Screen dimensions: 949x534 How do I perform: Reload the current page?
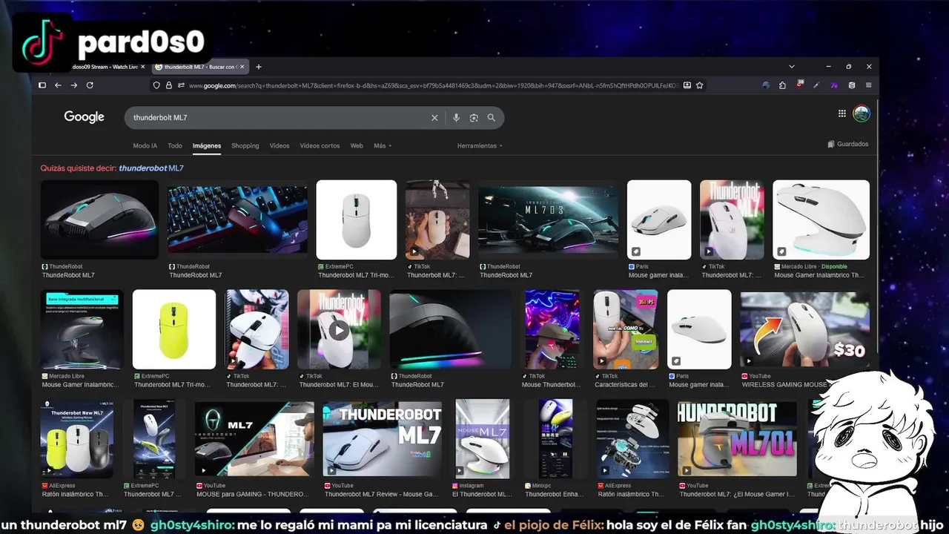pyautogui.click(x=90, y=85)
